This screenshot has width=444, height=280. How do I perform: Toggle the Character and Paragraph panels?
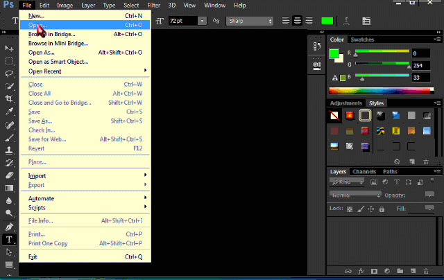point(366,21)
